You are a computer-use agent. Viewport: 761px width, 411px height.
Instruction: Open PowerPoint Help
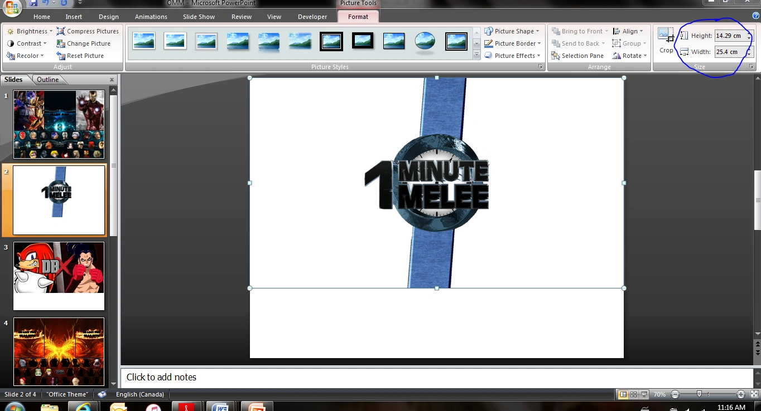[755, 16]
